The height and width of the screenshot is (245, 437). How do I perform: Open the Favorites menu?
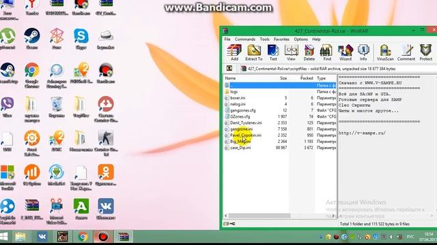(281, 39)
